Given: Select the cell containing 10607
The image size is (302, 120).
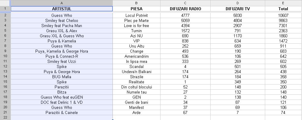Looking at the screenshot, I should pos(283,15).
